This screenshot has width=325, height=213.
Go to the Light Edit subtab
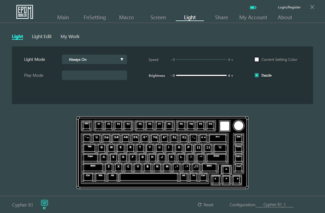42,37
